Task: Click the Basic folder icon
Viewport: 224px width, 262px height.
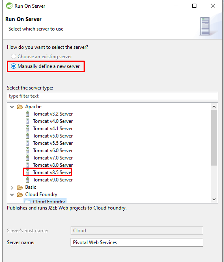Action: [x=20, y=187]
